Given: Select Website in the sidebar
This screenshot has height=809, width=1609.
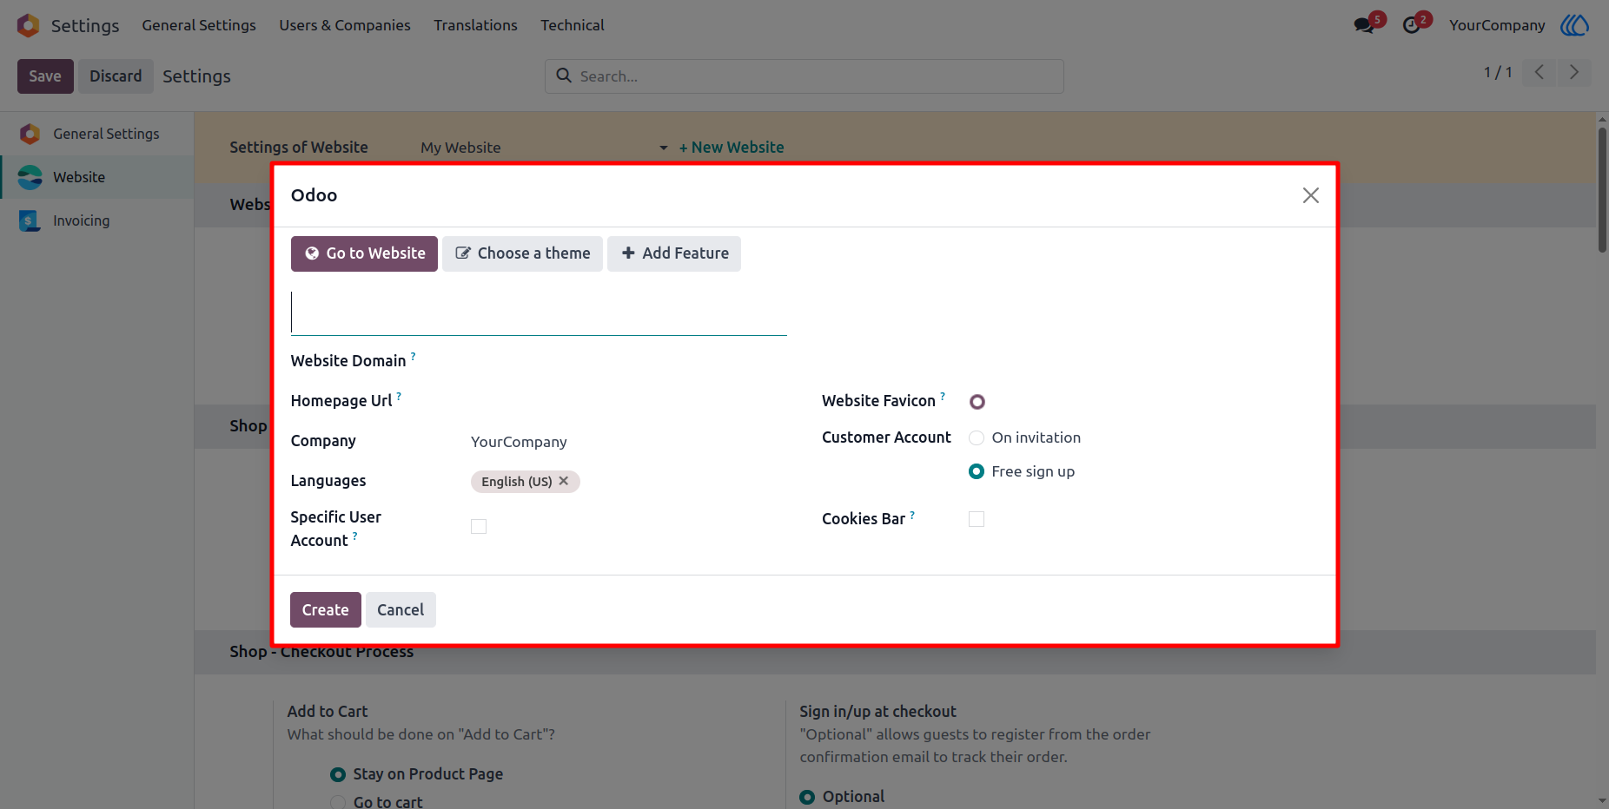Looking at the screenshot, I should tap(96, 177).
